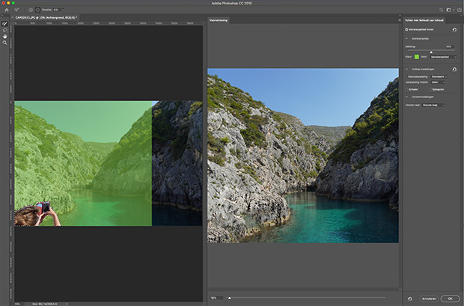Open the 'Voor' Monstergebied dropdown

tap(443, 57)
